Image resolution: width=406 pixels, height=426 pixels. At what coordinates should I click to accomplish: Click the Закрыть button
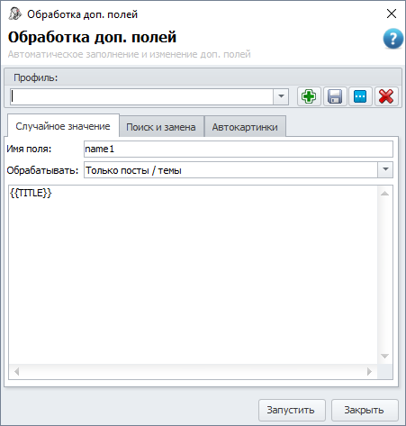click(365, 410)
